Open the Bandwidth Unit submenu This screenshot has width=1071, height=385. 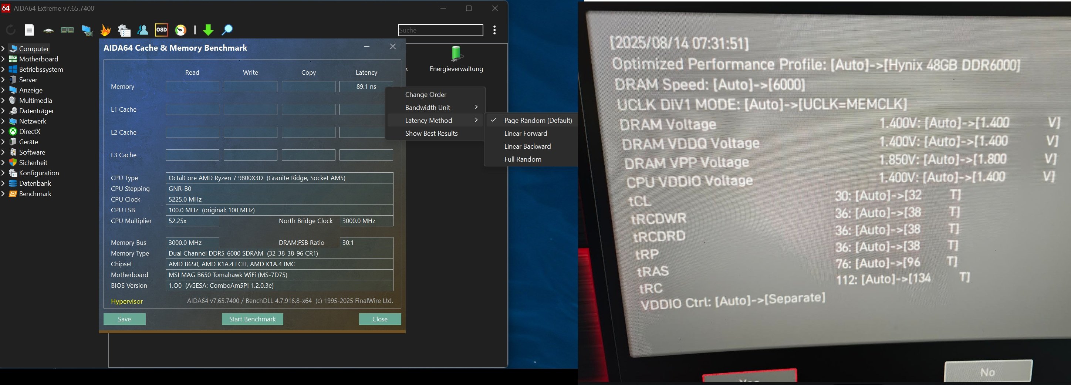click(435, 107)
